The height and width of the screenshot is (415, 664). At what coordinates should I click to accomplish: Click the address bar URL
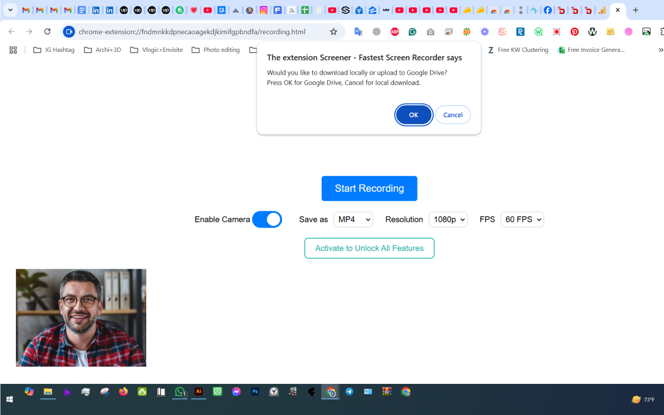pos(192,32)
